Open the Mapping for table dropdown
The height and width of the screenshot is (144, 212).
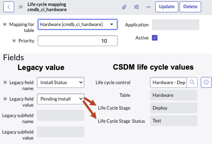click(x=78, y=25)
